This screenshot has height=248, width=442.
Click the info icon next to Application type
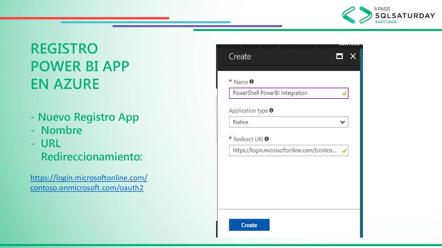pyautogui.click(x=271, y=110)
